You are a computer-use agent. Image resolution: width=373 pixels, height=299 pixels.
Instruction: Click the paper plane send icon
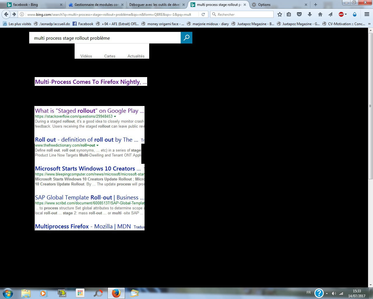coord(330,14)
